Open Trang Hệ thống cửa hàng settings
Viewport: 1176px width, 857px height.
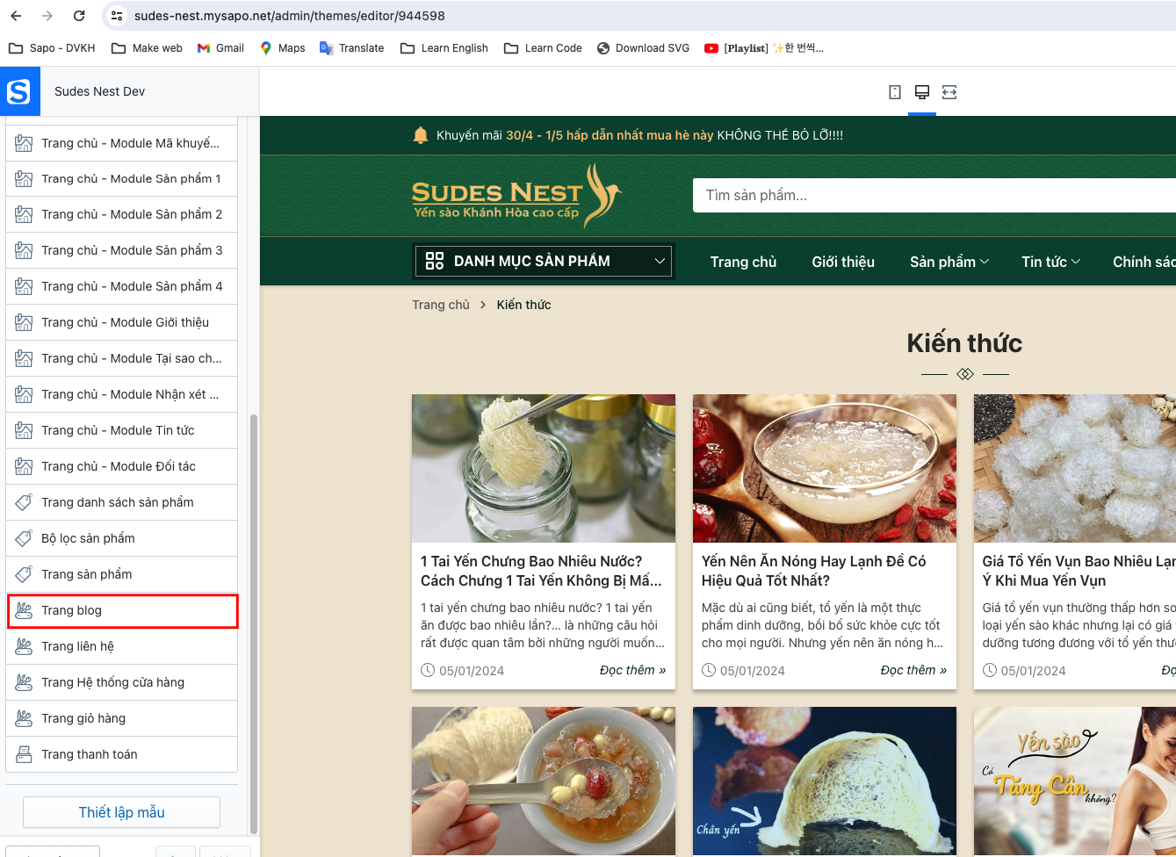click(122, 682)
